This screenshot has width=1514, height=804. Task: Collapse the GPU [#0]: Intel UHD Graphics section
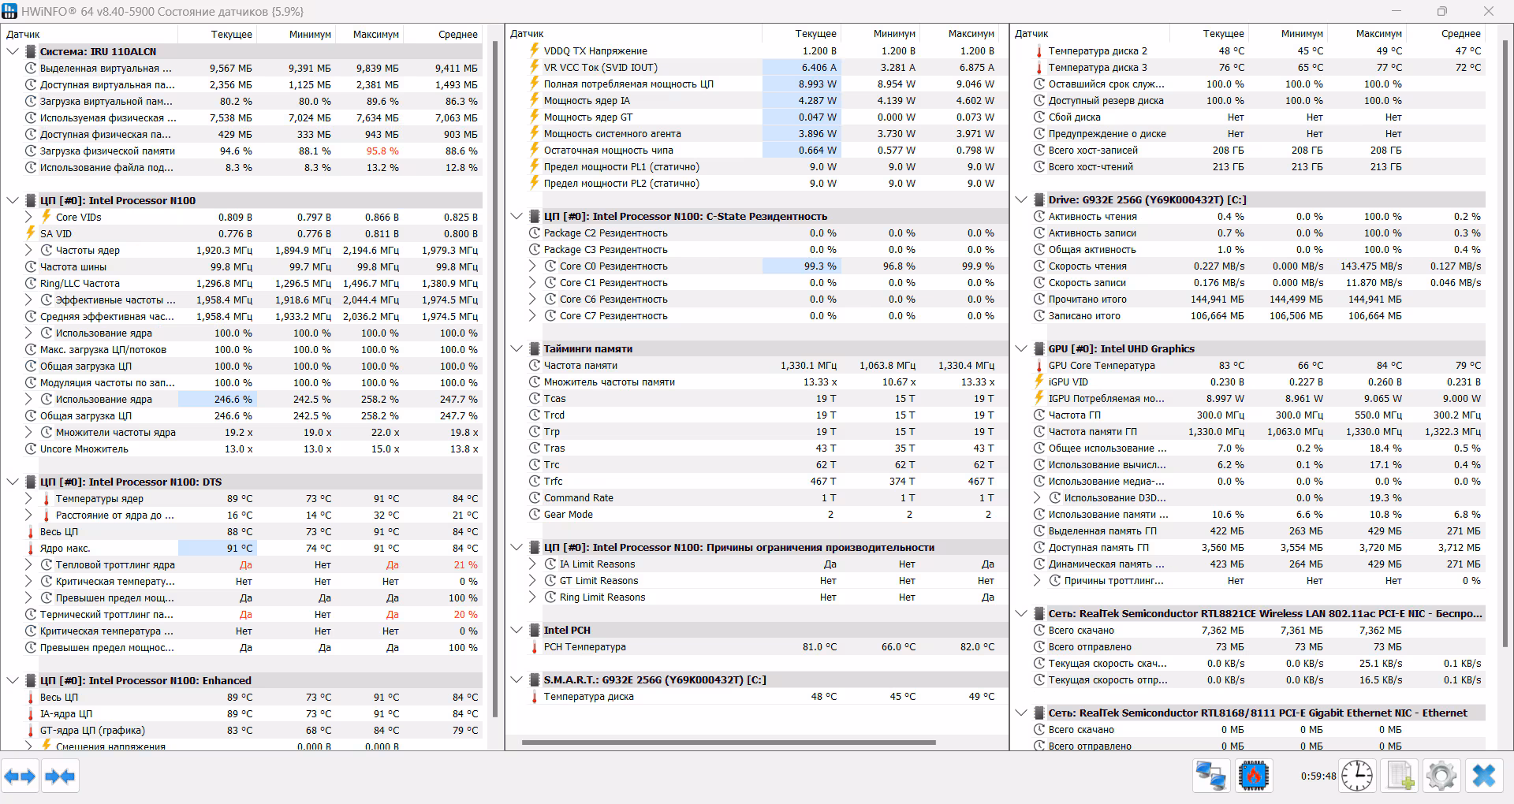point(1021,348)
